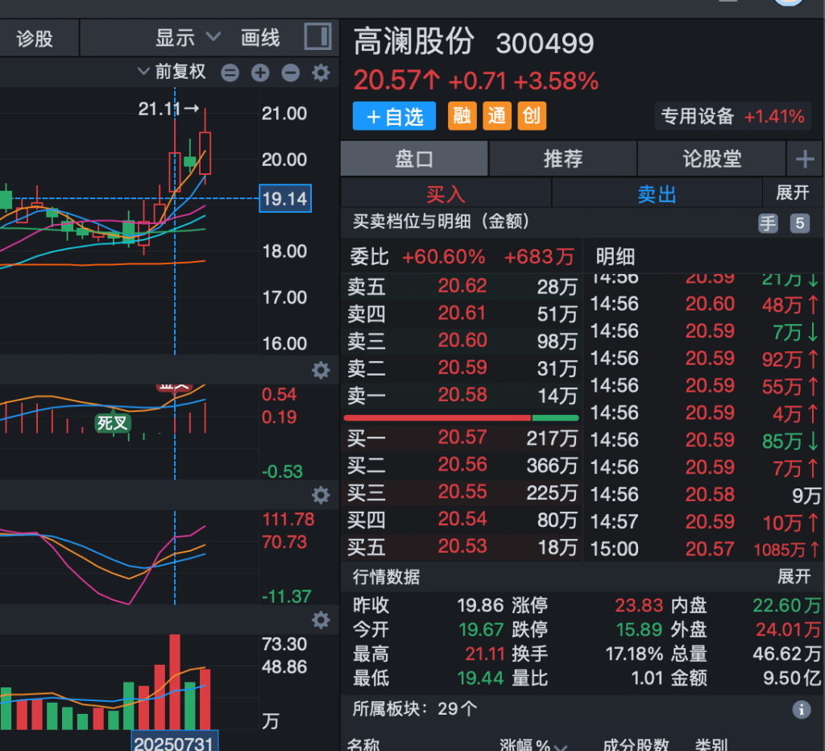Click the 委比 +60.60% value
The height and width of the screenshot is (751, 825).
click(x=444, y=257)
